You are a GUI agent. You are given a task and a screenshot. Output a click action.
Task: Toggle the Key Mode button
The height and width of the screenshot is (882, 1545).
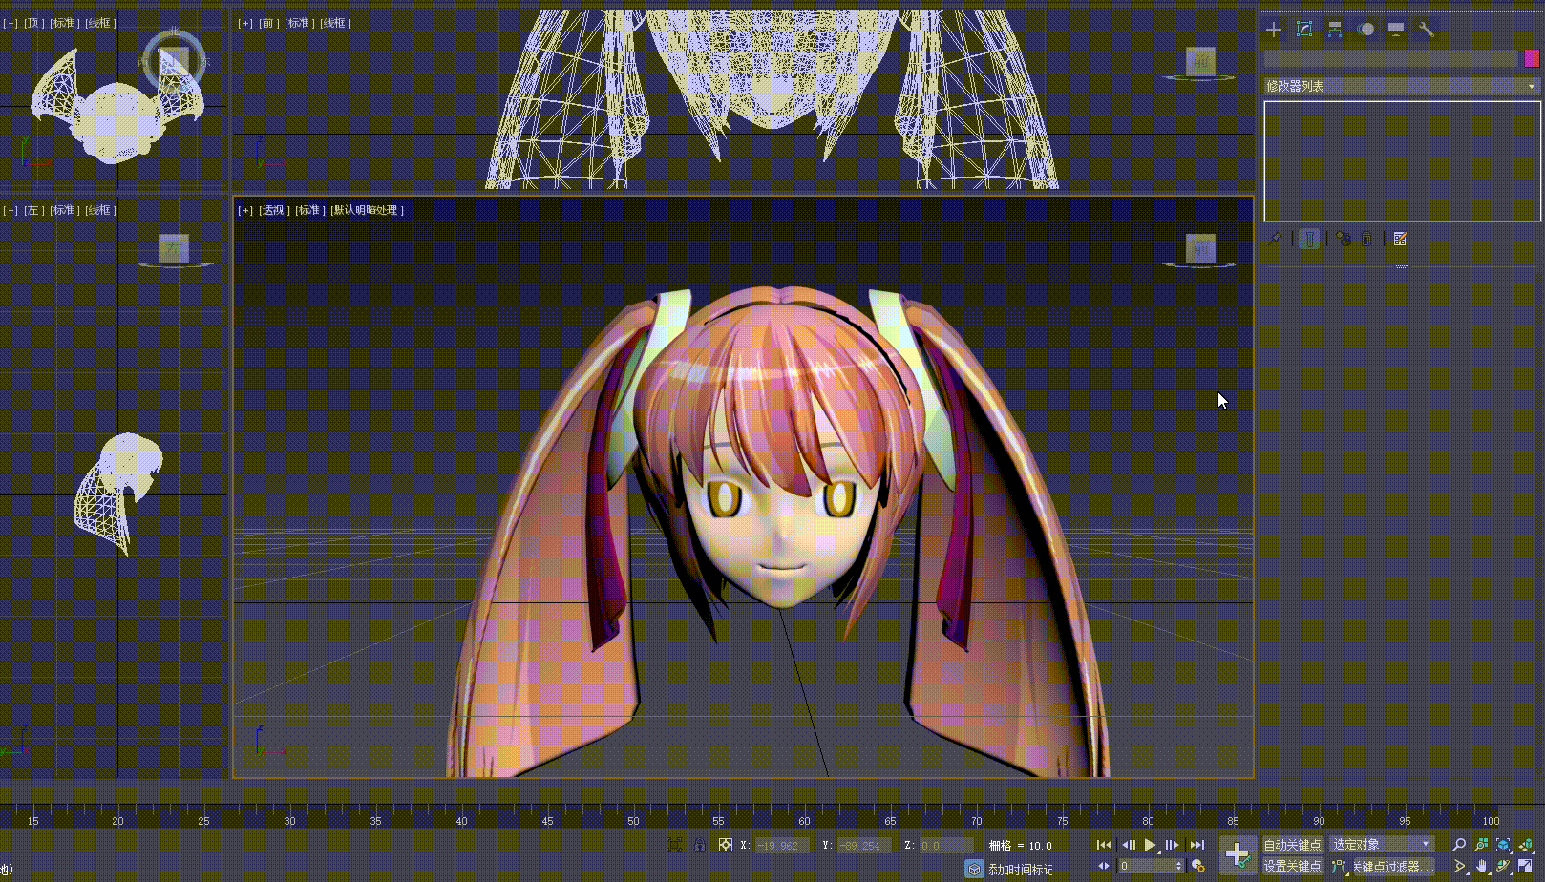point(1104,866)
